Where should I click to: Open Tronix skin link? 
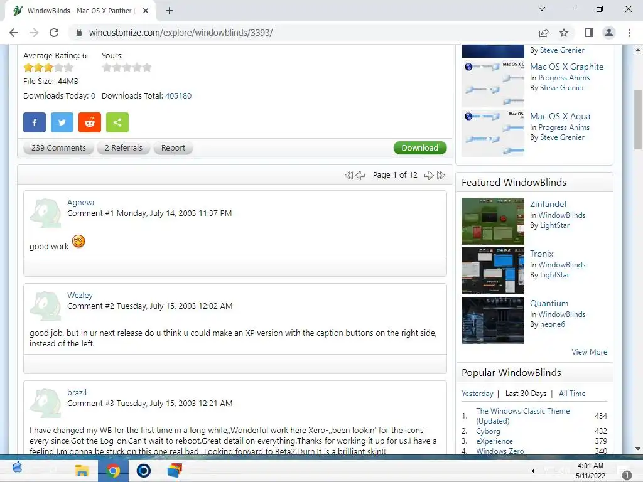(x=541, y=254)
